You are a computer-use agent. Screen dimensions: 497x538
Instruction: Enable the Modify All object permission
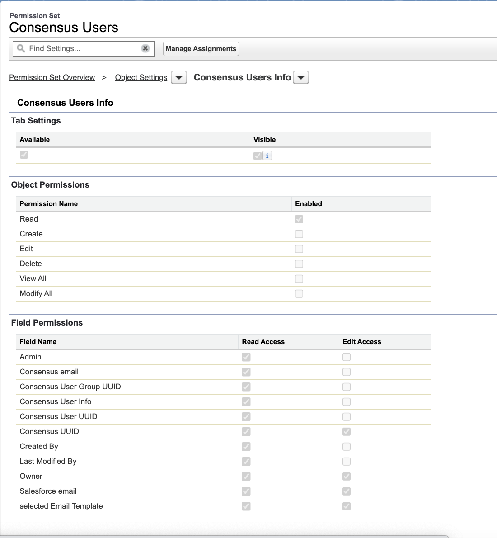pyautogui.click(x=299, y=294)
